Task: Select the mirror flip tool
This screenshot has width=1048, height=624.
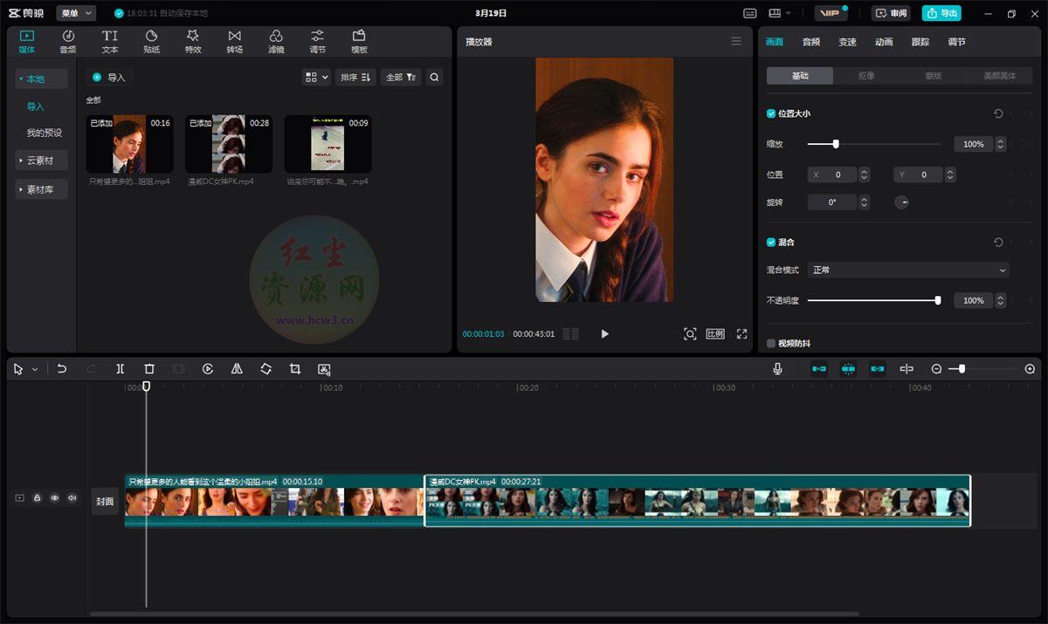Action: point(237,369)
